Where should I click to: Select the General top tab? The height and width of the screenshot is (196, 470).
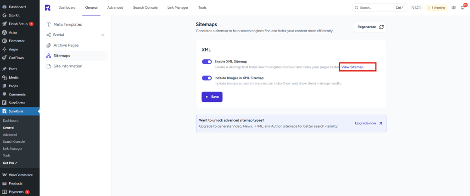tap(91, 8)
